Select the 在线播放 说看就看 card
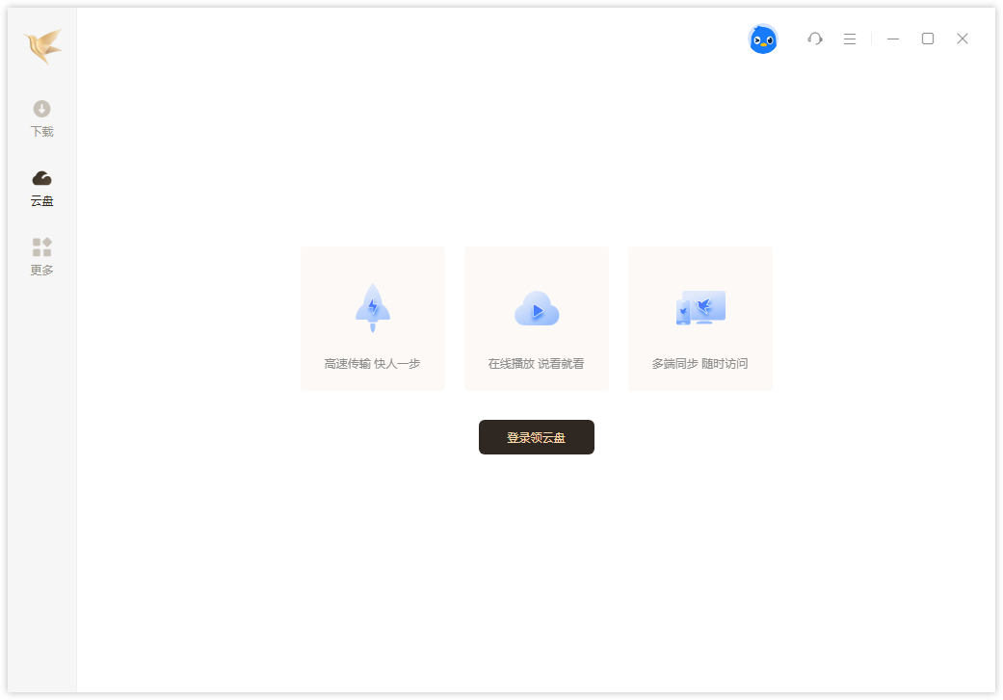The width and height of the screenshot is (1003, 700). pos(537,319)
